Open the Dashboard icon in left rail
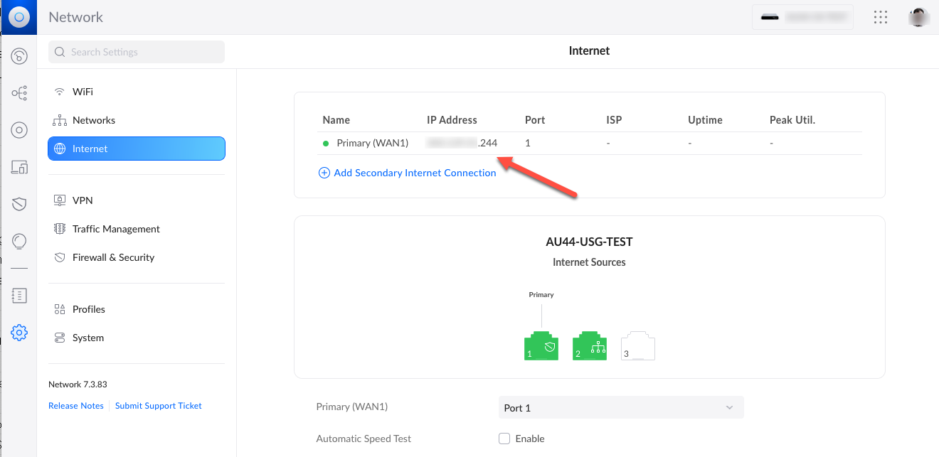Screen dimensions: 939x457 pos(19,56)
